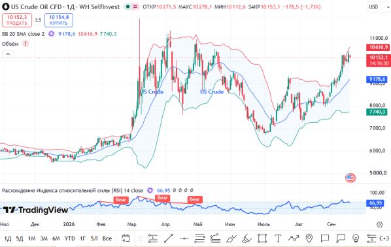Select the brush drawing tool
This screenshot has width=391, height=247.
[231, 239]
